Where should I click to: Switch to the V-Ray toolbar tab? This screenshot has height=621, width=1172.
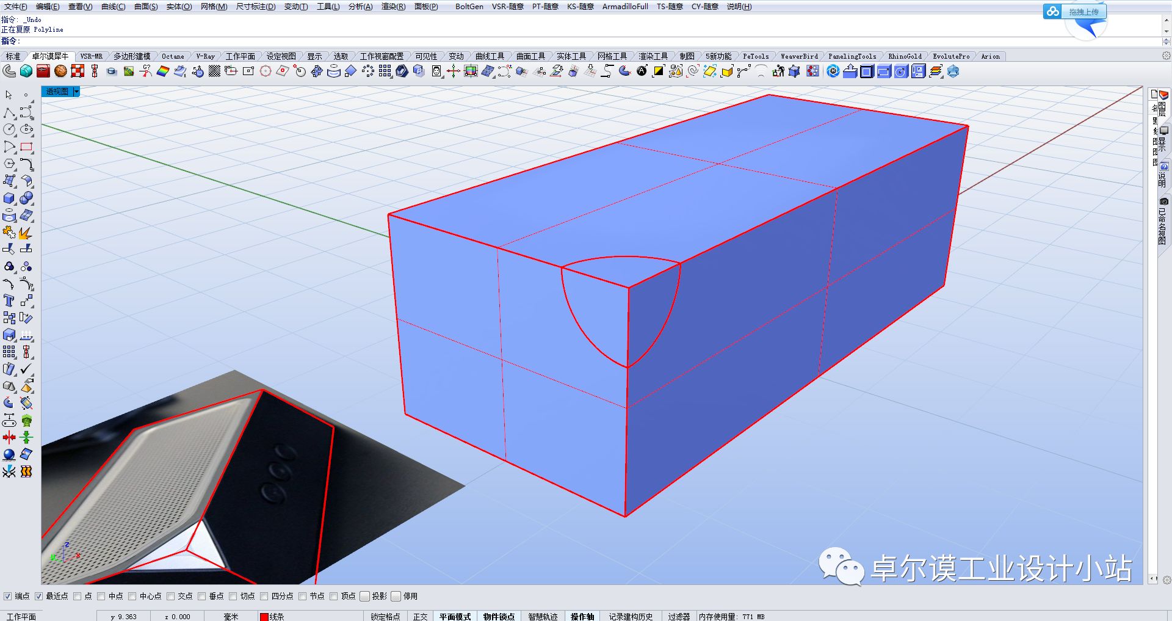pos(205,56)
